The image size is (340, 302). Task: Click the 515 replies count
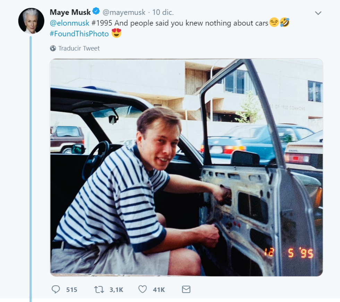point(71,290)
